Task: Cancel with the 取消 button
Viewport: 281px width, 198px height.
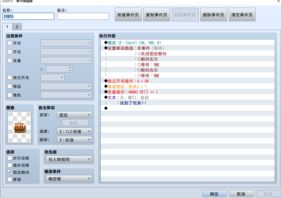Action: [x=241, y=194]
